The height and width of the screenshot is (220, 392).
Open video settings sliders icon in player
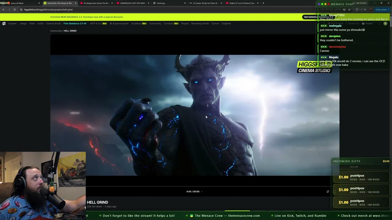[x=328, y=192]
